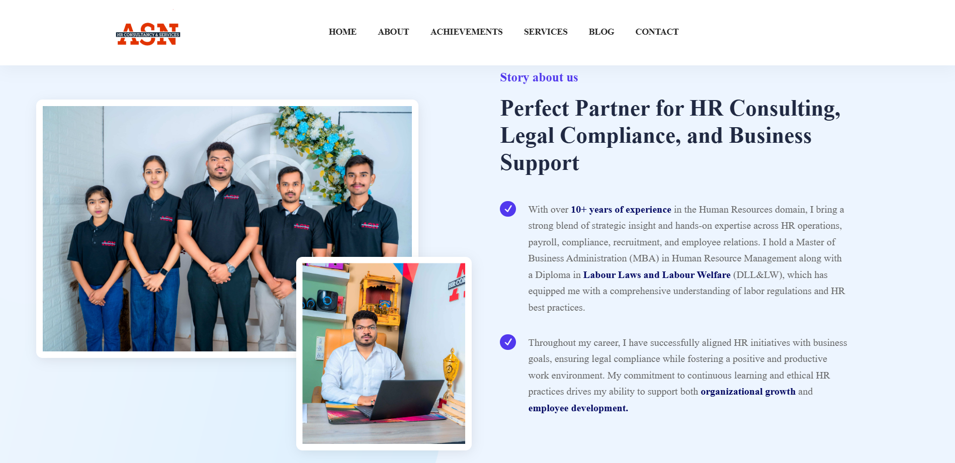Click the 'Story about us' label

[539, 77]
